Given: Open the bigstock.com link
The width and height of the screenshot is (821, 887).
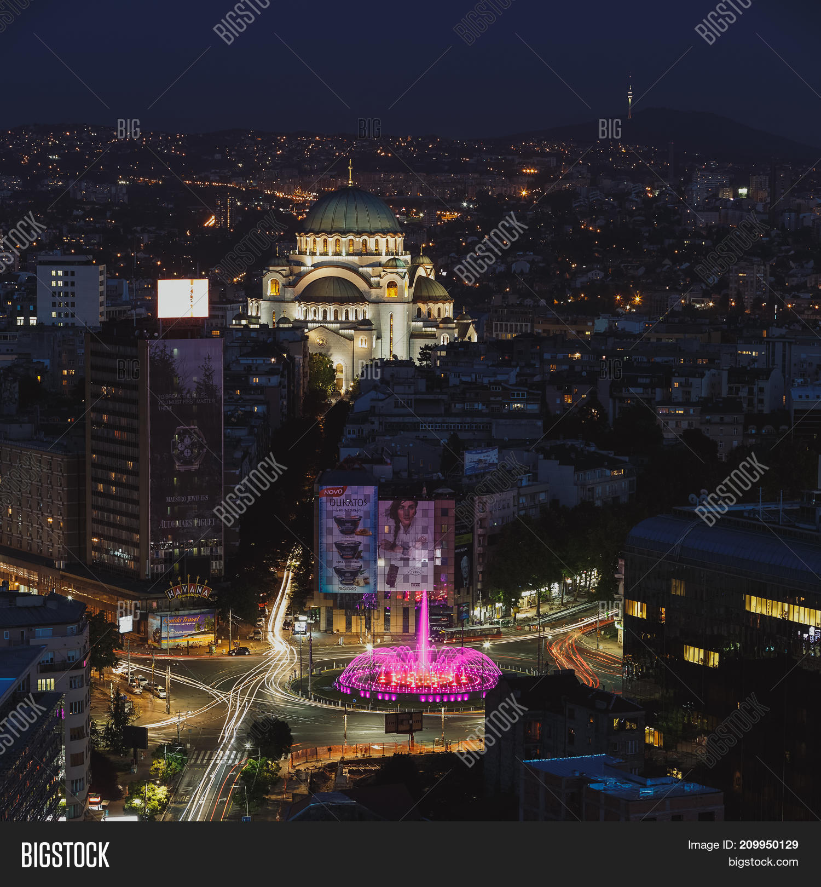Looking at the screenshot, I should click(x=763, y=862).
